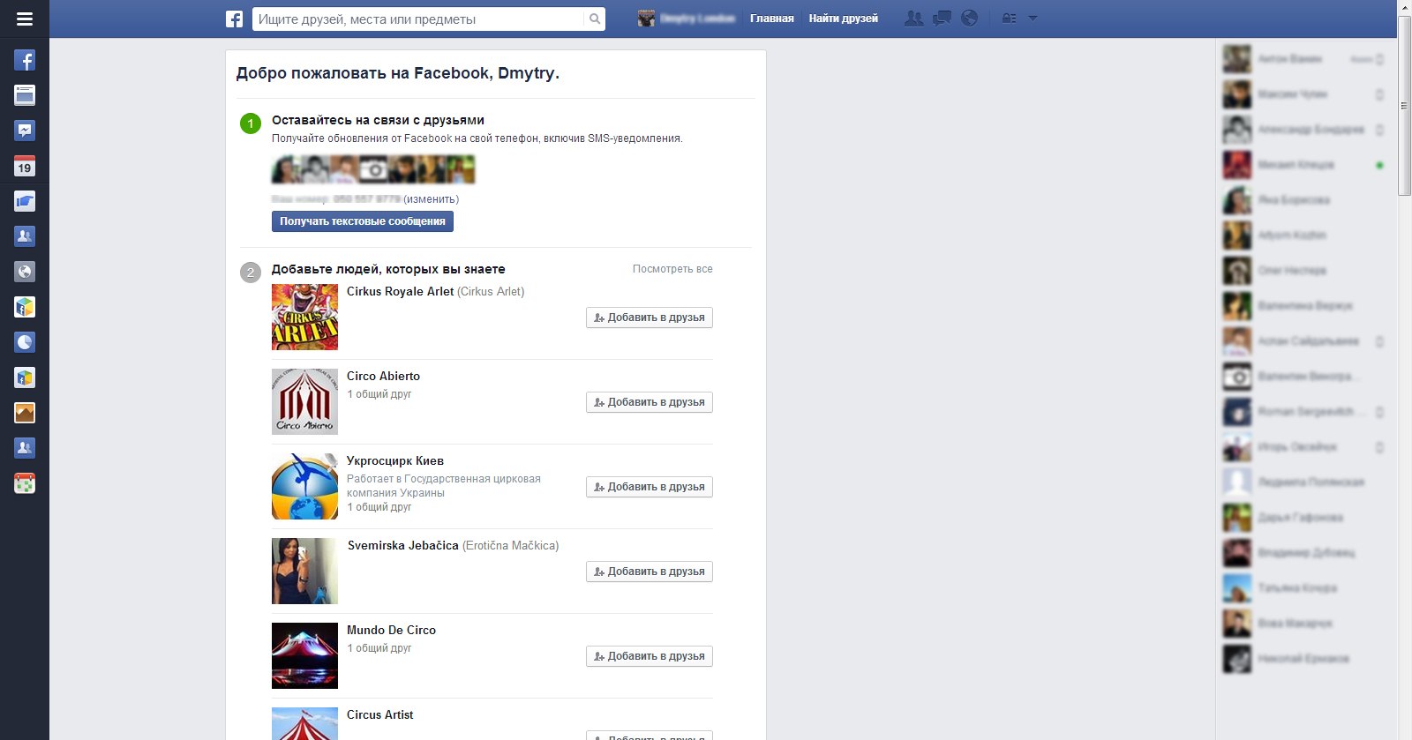Open privacy shortcuts lock icon
1412x740 pixels.
(1009, 19)
